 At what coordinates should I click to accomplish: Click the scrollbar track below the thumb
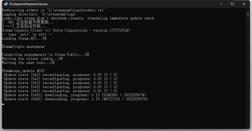coord(248,72)
